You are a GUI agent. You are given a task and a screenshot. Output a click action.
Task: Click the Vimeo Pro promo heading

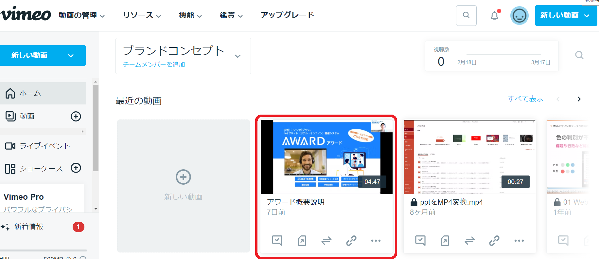(24, 197)
